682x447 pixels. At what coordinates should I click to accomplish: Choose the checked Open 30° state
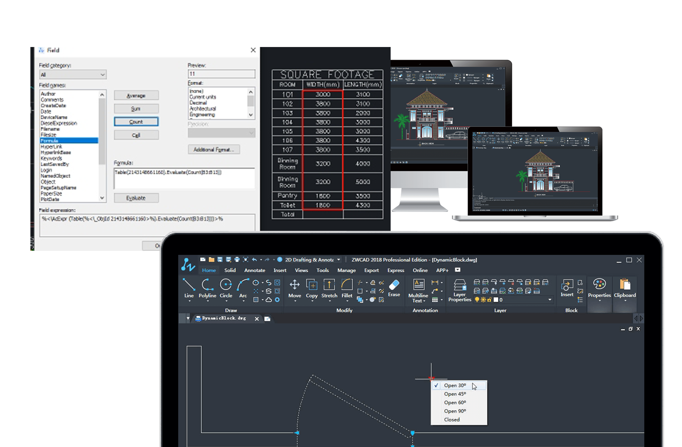[x=459, y=385]
